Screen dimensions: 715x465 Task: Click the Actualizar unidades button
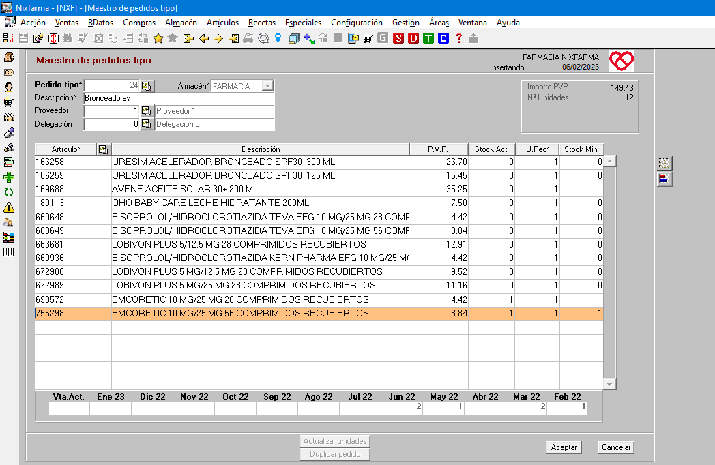(335, 441)
